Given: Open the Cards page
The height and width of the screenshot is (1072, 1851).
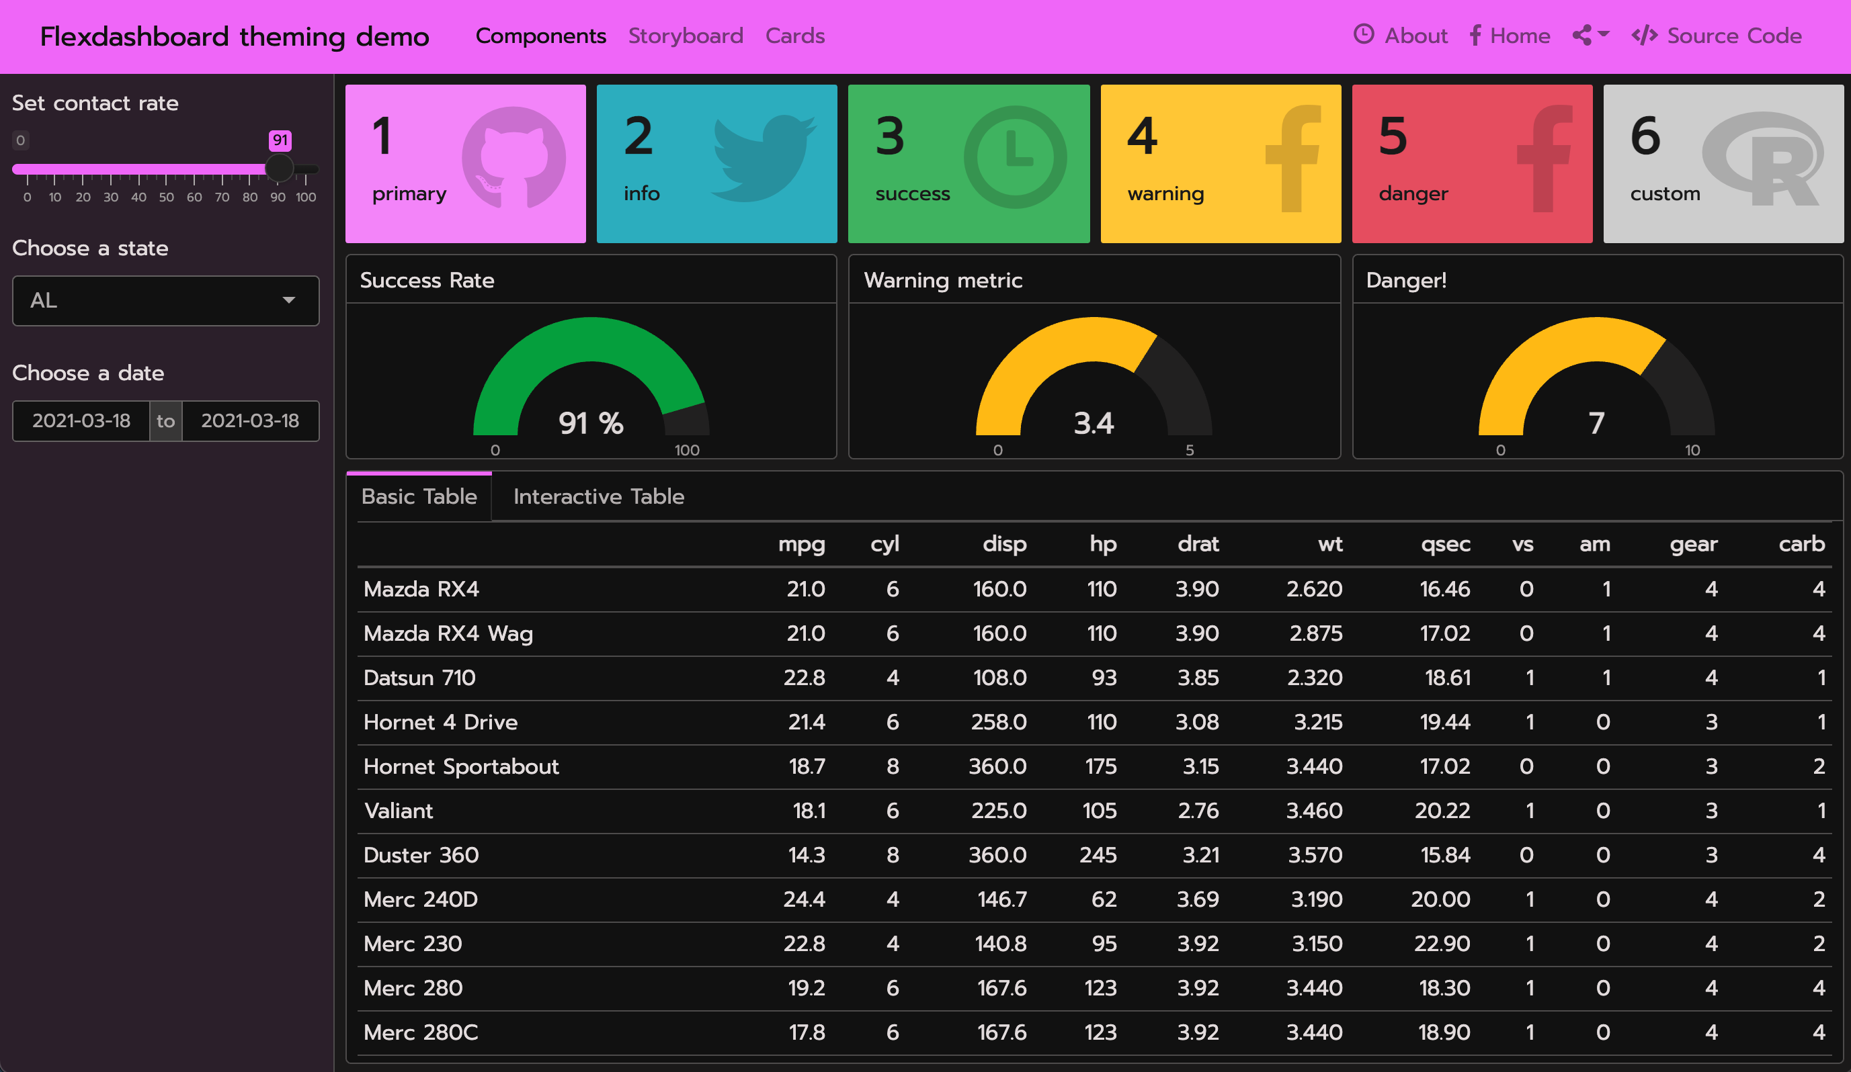Looking at the screenshot, I should (x=794, y=35).
